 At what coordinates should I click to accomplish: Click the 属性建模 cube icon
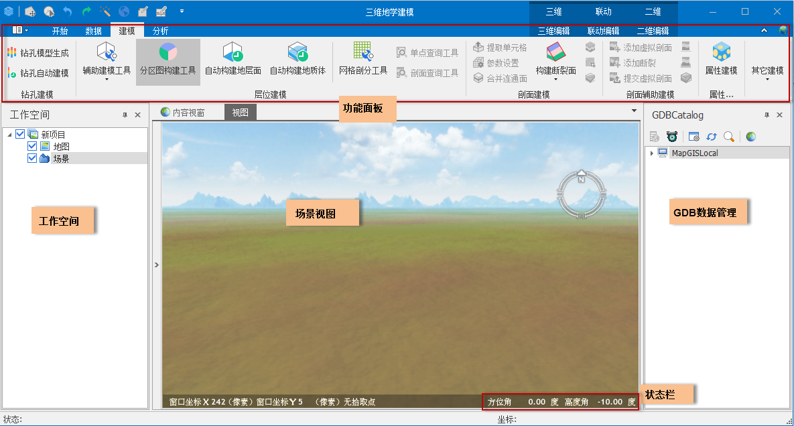pyautogui.click(x=721, y=52)
